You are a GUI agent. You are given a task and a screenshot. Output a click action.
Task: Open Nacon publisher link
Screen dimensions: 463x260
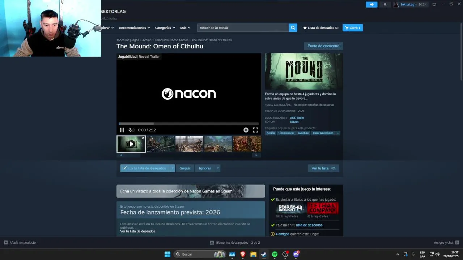tap(294, 122)
